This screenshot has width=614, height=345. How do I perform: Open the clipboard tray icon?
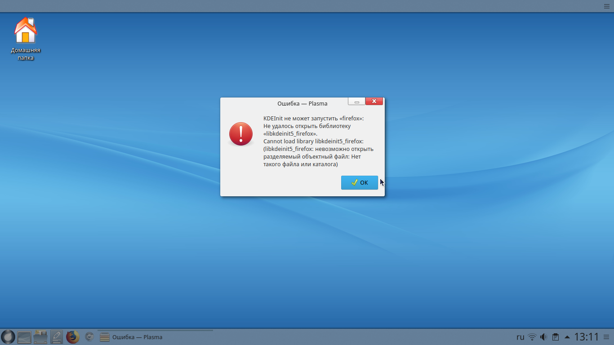[x=556, y=337]
